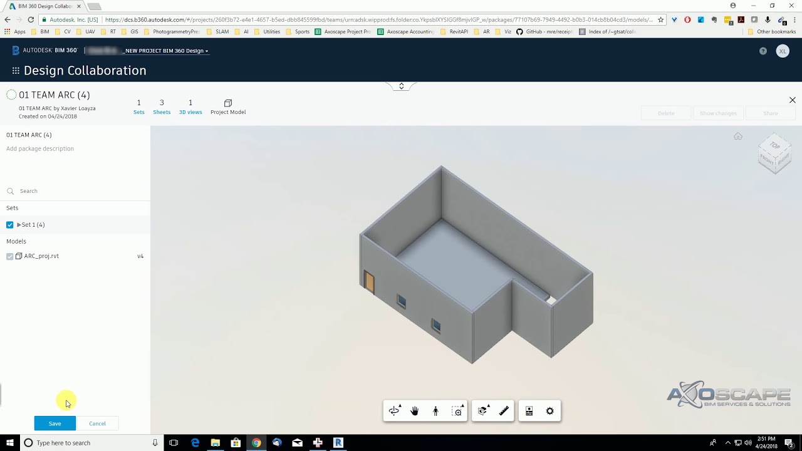Open the Axoscape Project Pro bookmark
This screenshot has height=451, width=802.
343,31
